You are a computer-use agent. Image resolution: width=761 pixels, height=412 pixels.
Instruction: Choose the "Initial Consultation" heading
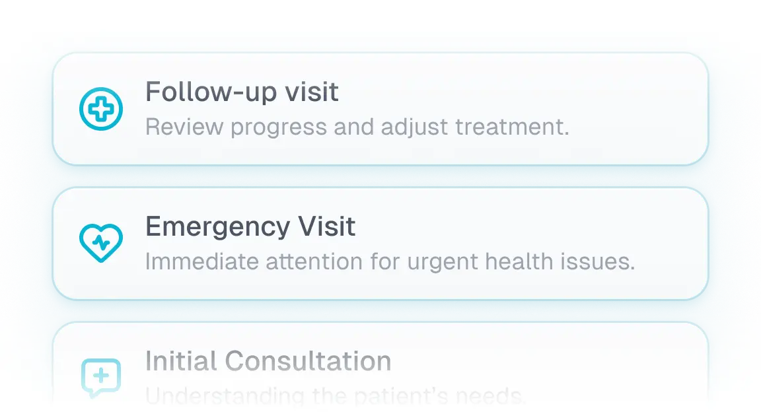click(x=268, y=362)
